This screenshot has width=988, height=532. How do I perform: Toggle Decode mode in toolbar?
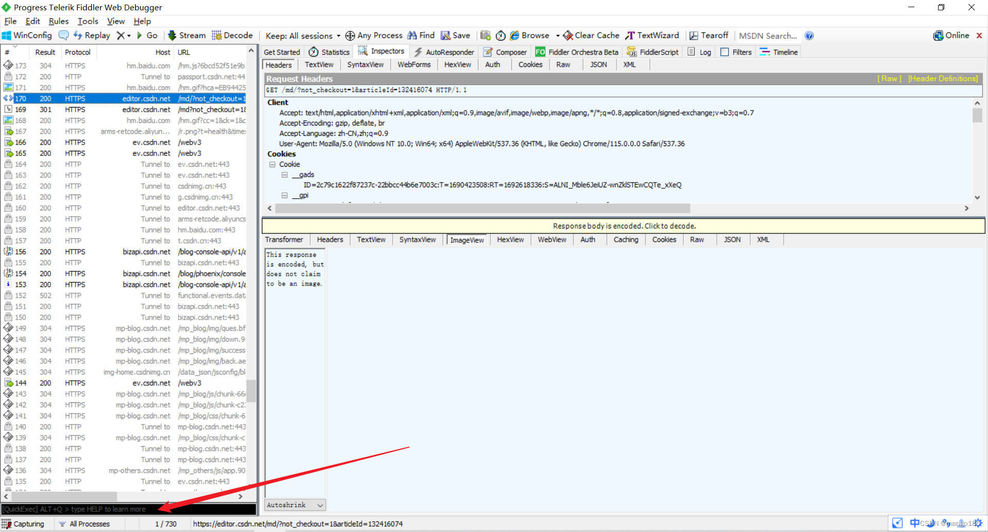pyautogui.click(x=232, y=36)
